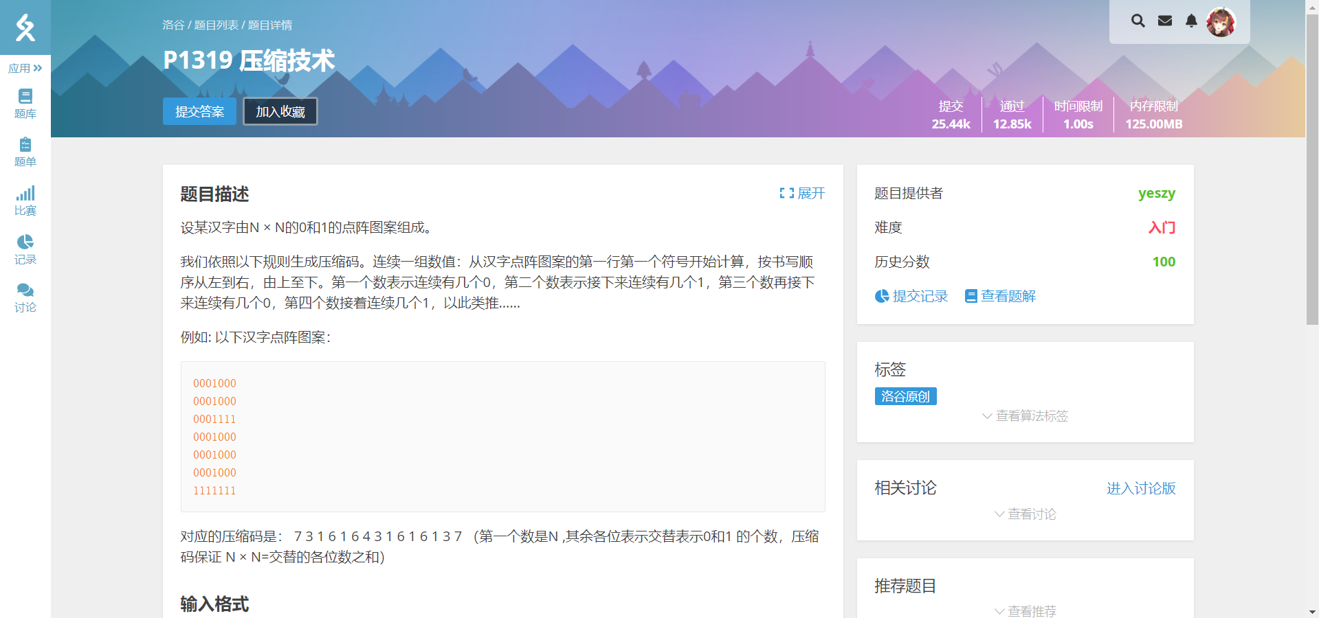Click the search magnifier icon
The width and height of the screenshot is (1319, 618).
click(x=1138, y=21)
